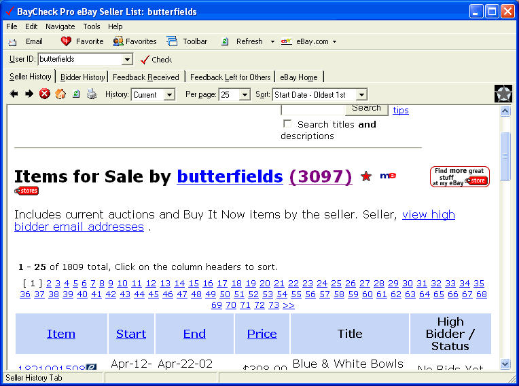Open the Favorites people icon

tap(118, 41)
